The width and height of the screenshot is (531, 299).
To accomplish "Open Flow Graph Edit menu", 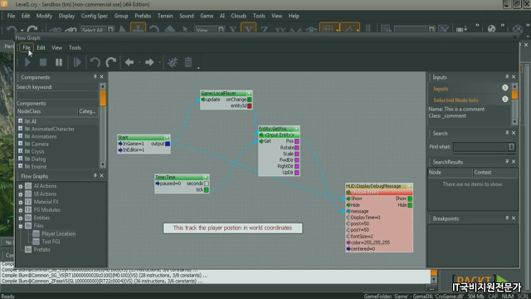I will pyautogui.click(x=41, y=48).
